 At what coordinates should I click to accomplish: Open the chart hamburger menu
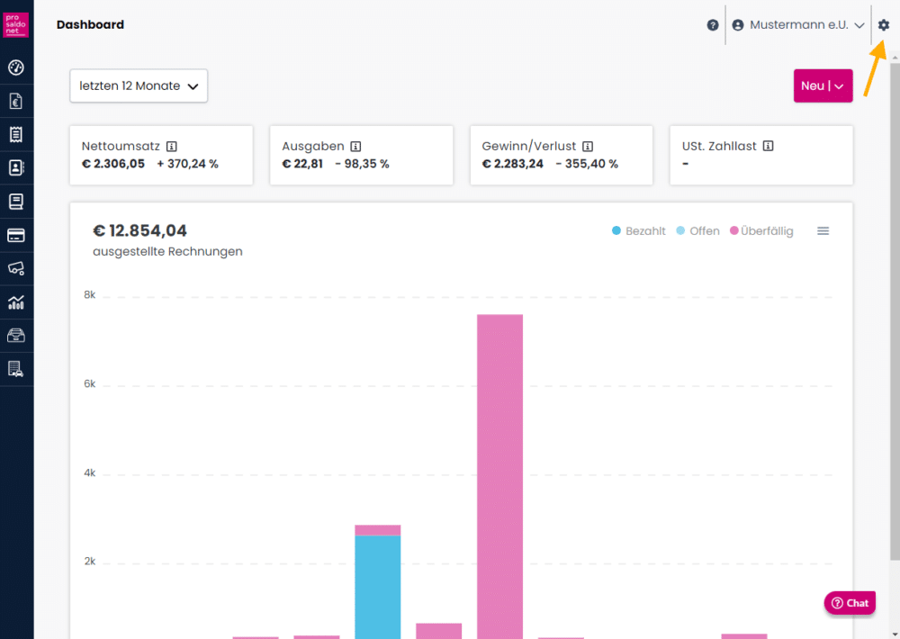click(823, 231)
